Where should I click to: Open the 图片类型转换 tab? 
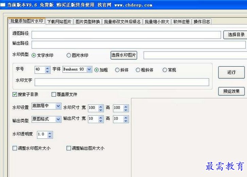point(88,21)
